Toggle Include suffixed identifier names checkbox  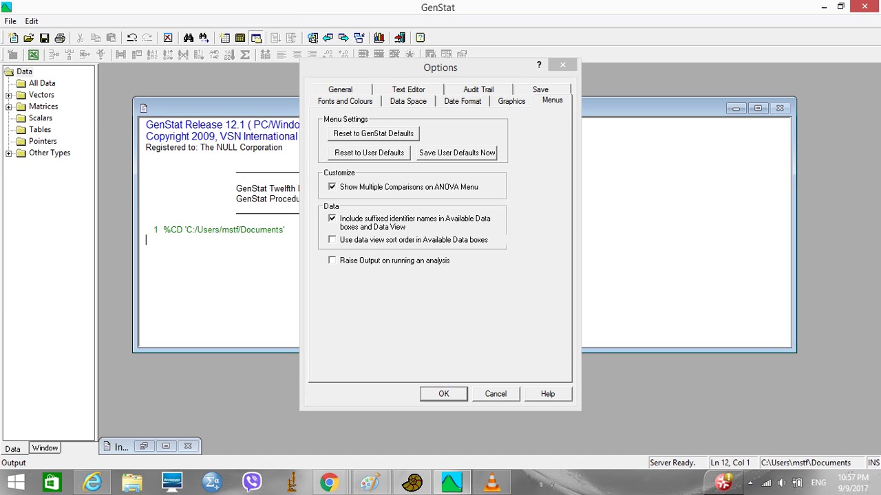click(x=332, y=219)
